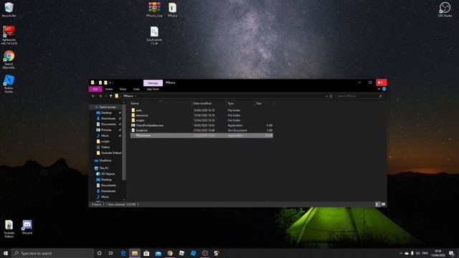The image size is (459, 258).
Task: Open Task View on the taskbar
Action: [x=111, y=253]
